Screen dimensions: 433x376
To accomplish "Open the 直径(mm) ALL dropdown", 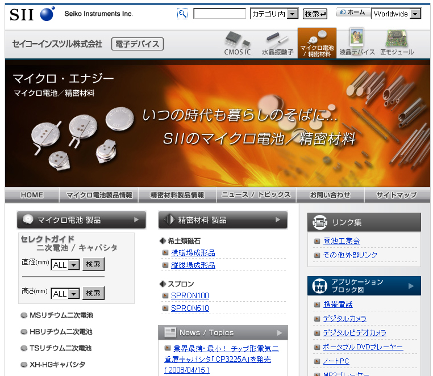I will pos(65,265).
